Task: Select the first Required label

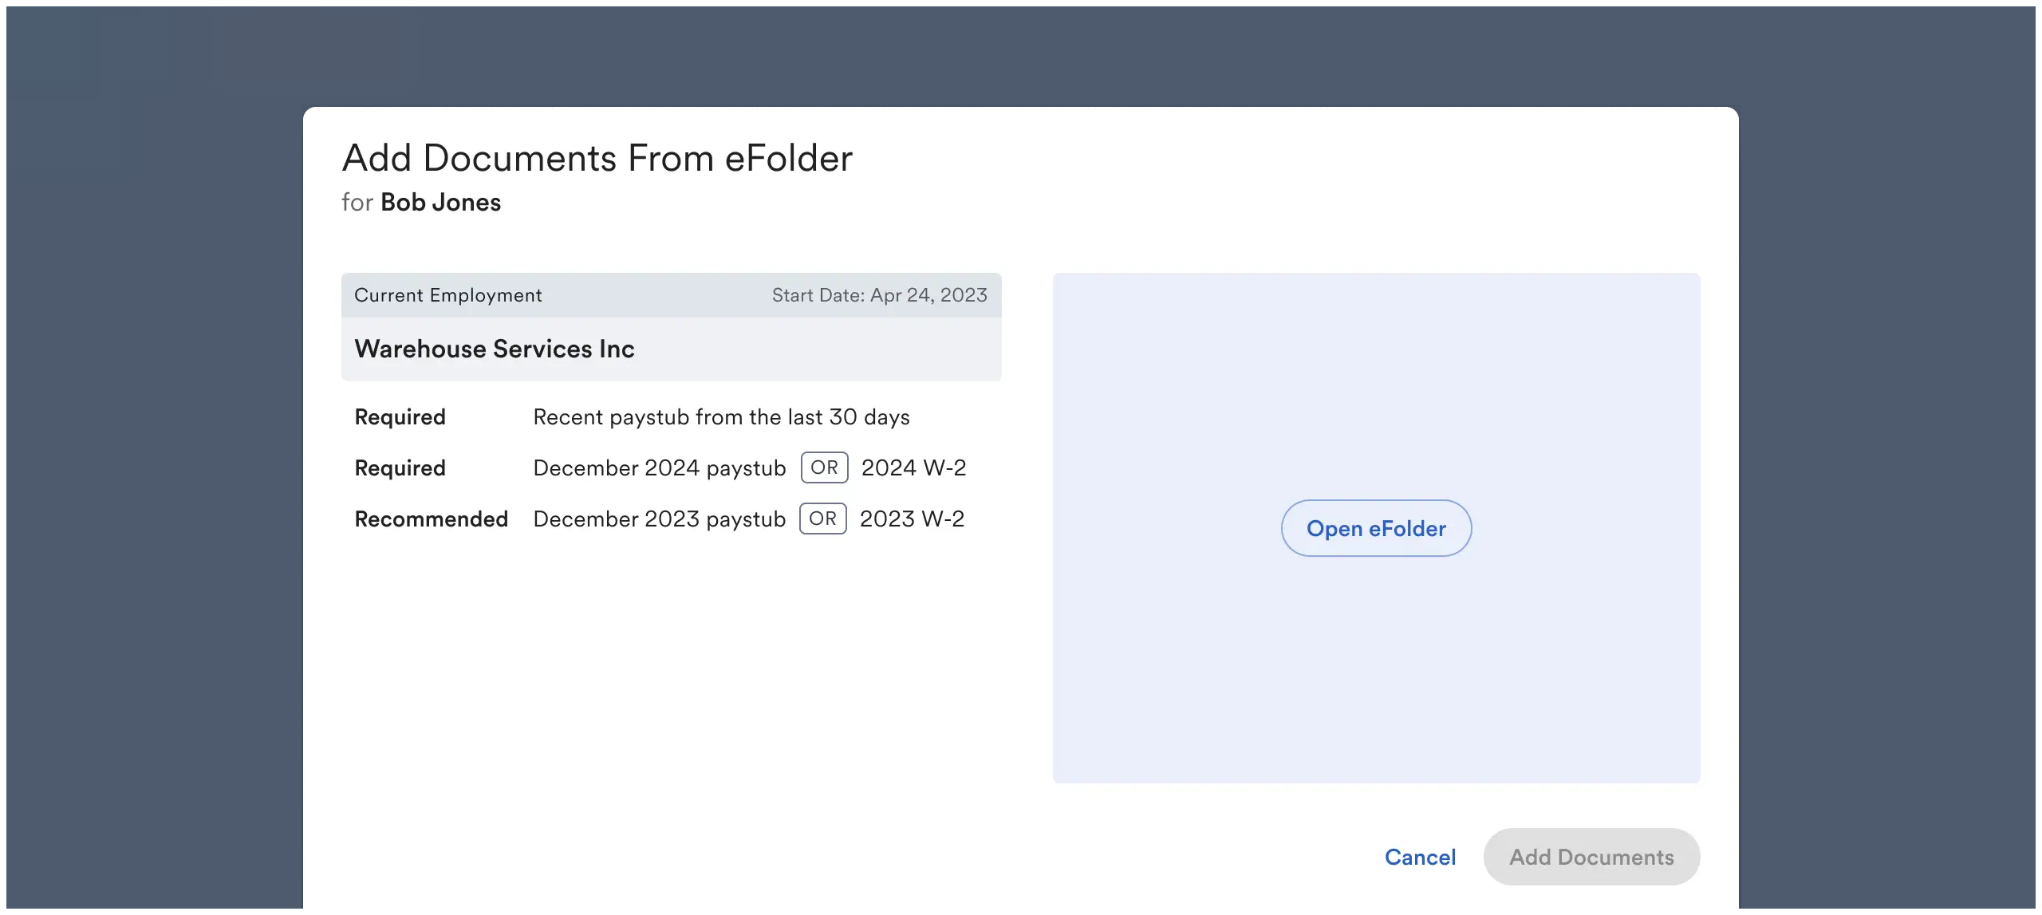Action: 399,416
